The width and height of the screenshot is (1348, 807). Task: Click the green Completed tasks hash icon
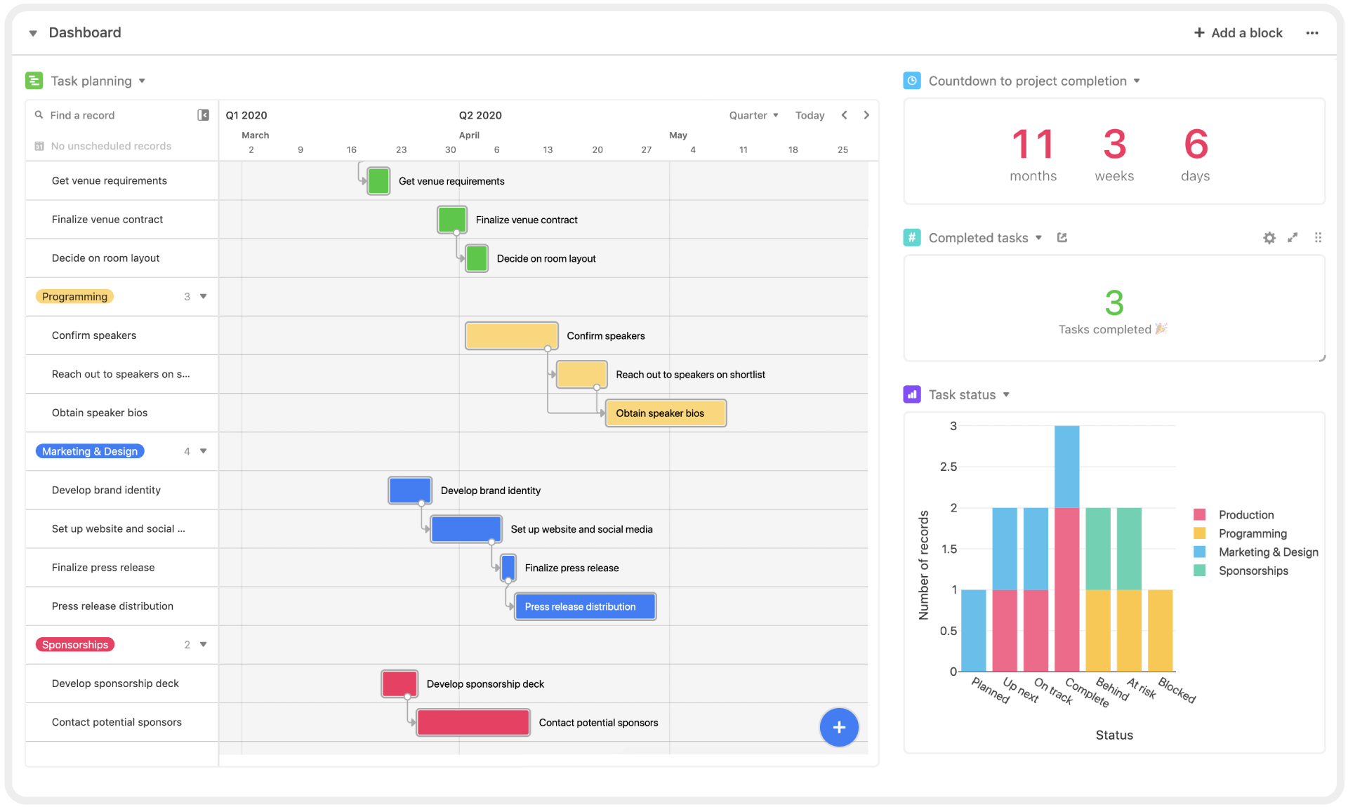[911, 237]
